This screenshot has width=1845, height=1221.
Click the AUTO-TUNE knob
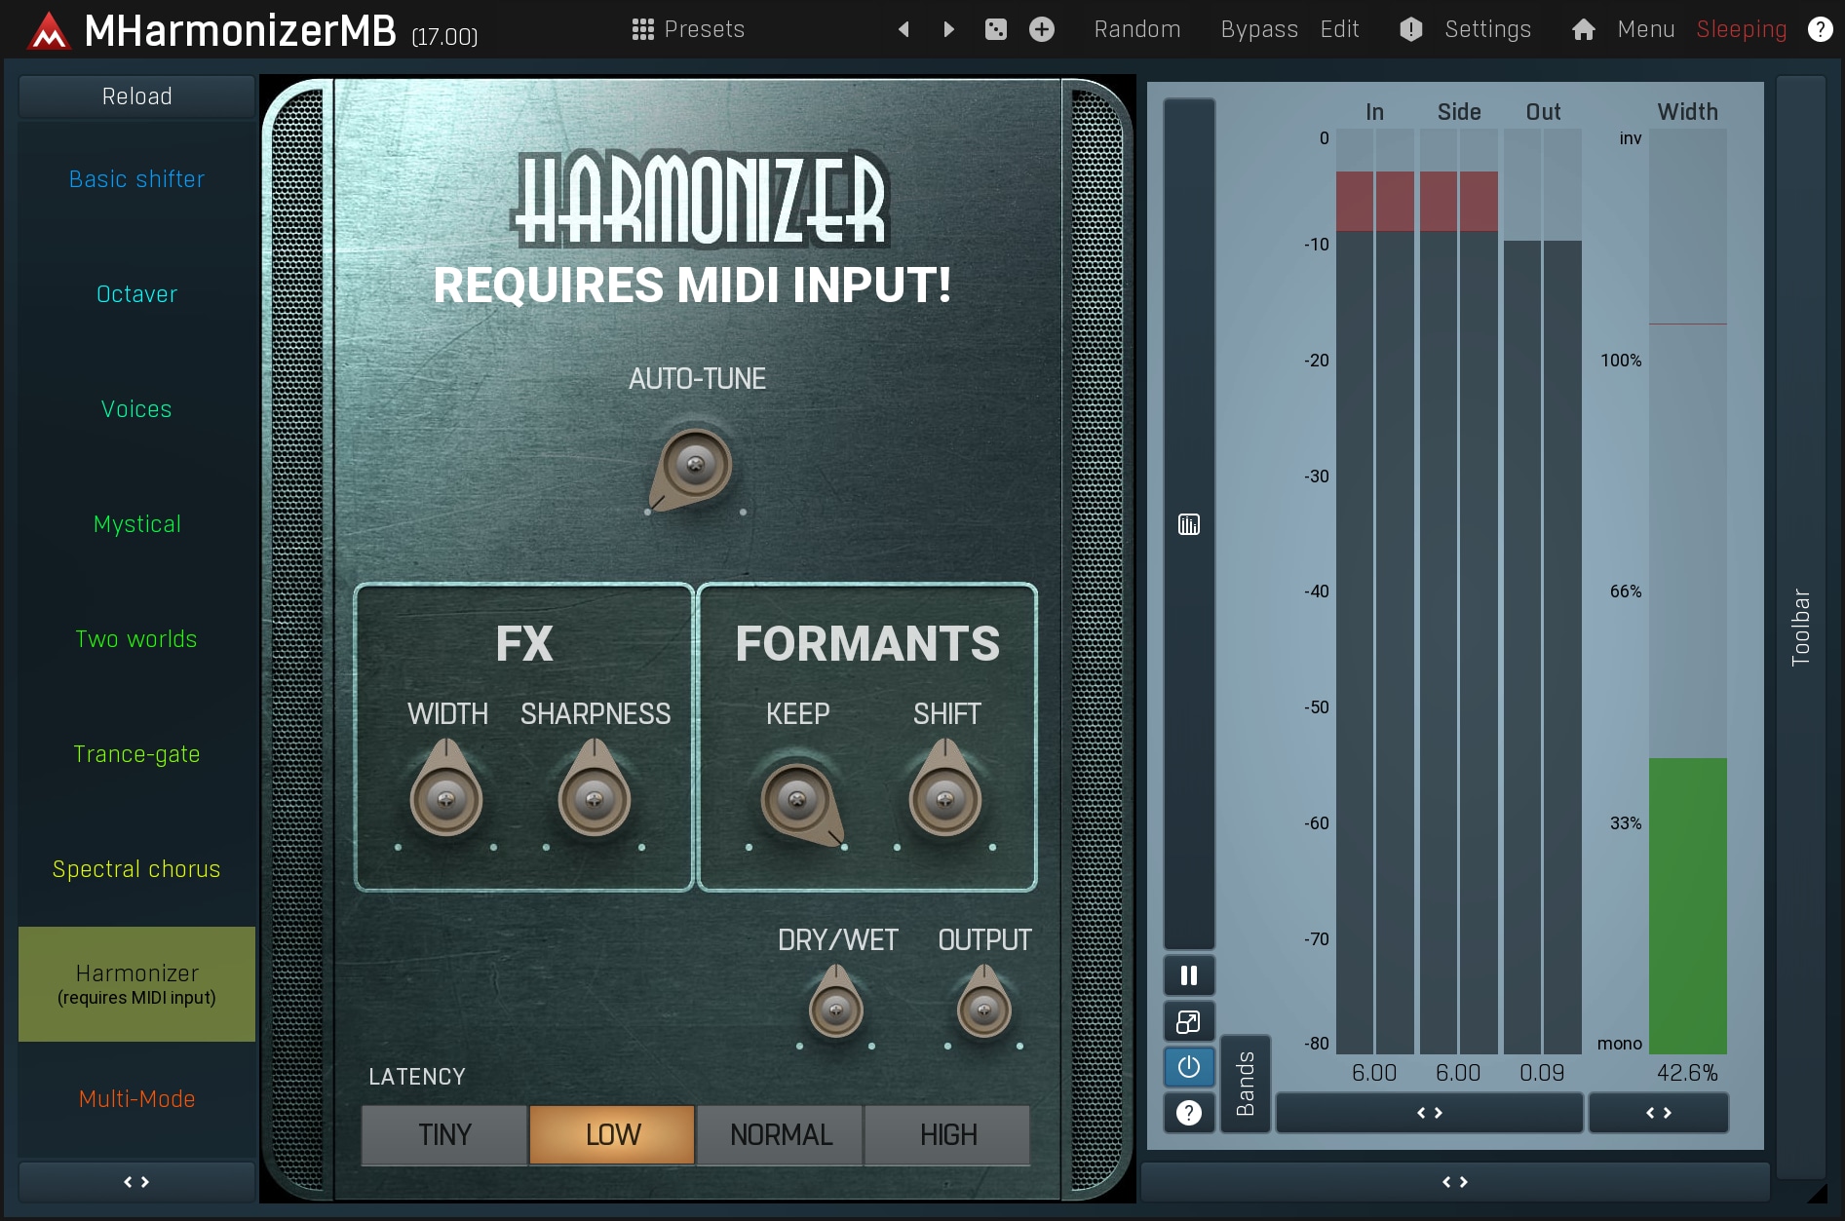coord(694,466)
